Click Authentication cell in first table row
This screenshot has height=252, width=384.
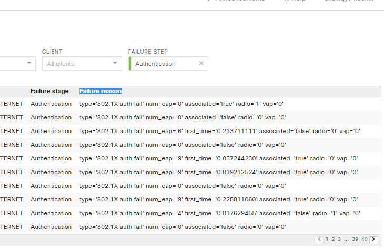point(51,104)
